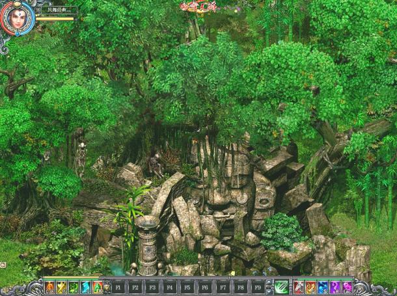The image size is (397, 296).
Task: Select the F2 hotkey slot
Action: click(x=135, y=288)
